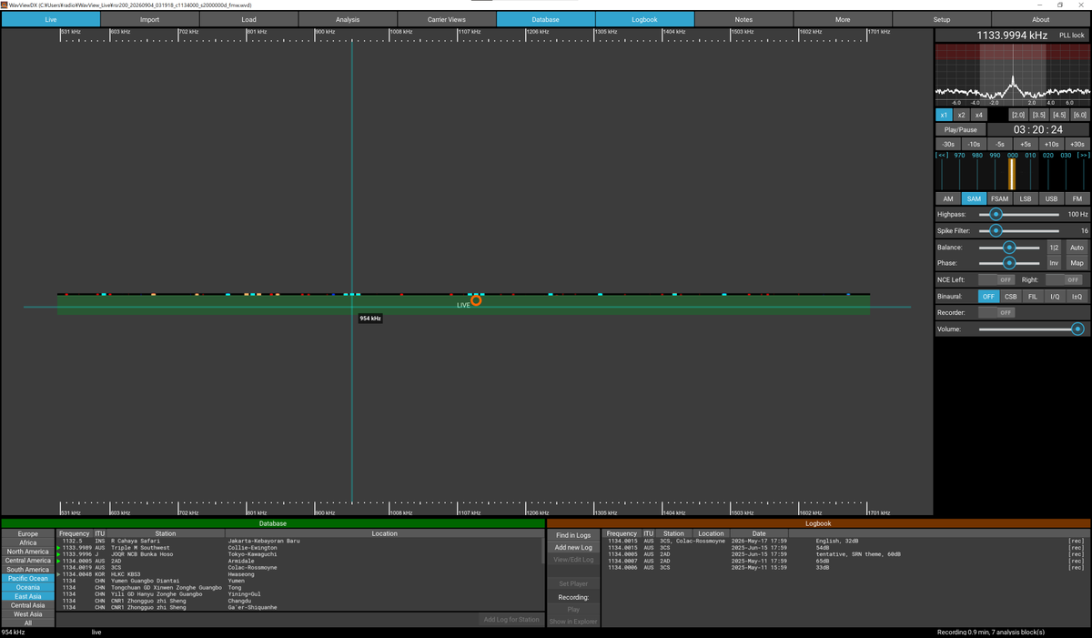Click the Spike Filter slider knob
Image resolution: width=1092 pixels, height=638 pixels.
coord(996,230)
